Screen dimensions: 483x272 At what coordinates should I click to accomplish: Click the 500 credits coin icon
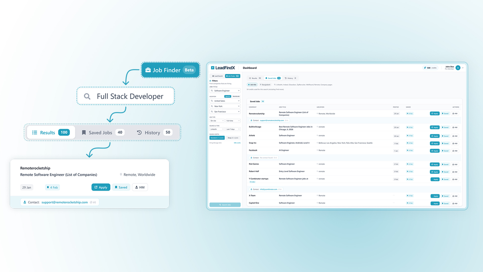tap(425, 68)
